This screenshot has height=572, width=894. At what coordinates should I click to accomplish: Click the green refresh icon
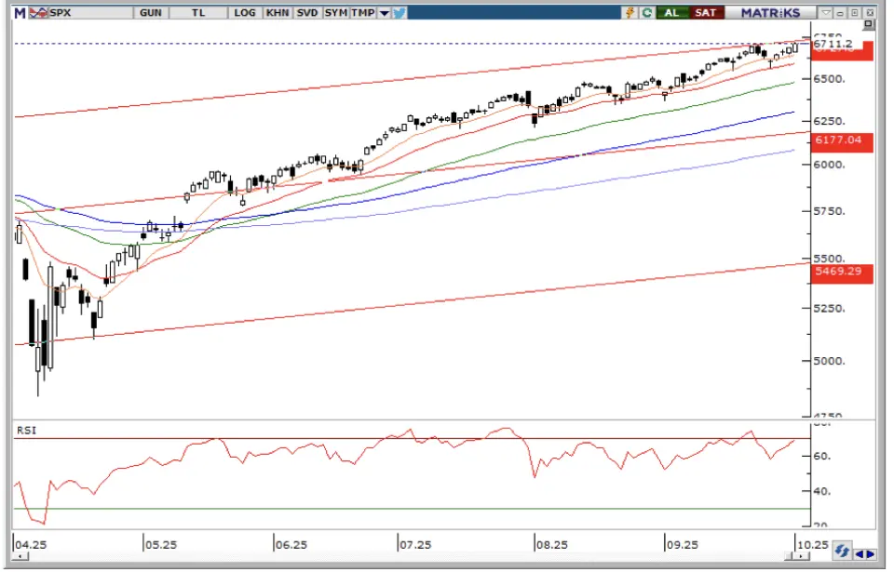tap(645, 13)
